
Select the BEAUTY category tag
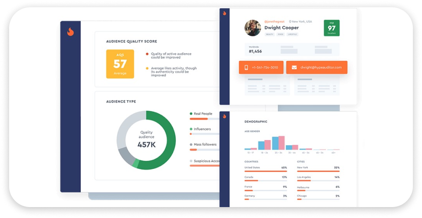point(270,34)
